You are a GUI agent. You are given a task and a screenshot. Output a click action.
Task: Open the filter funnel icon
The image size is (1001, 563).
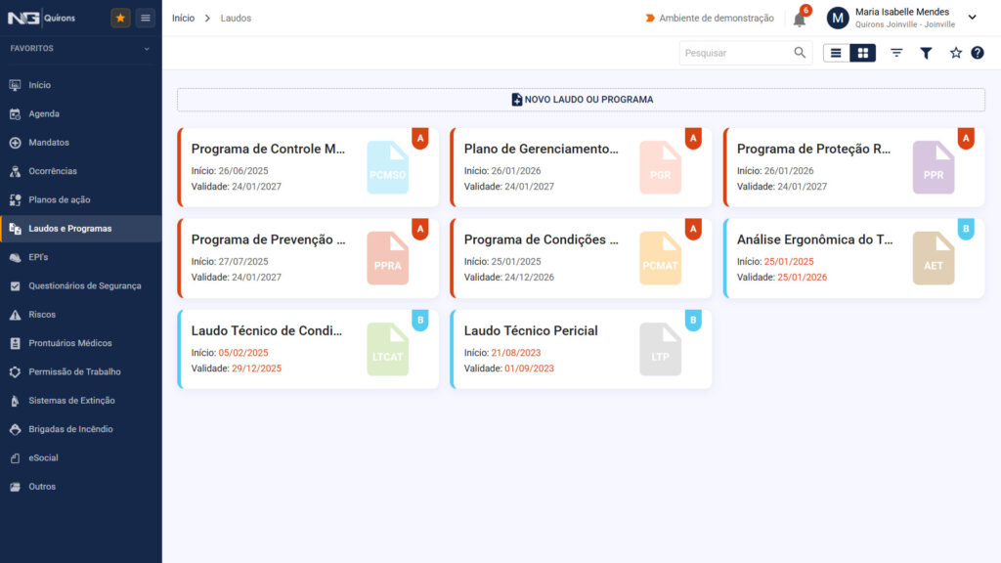click(926, 53)
